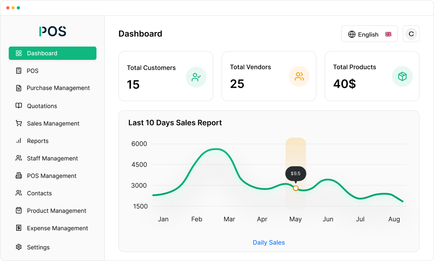The width and height of the screenshot is (434, 261).
Task: Open the user avatar C menu
Action: point(411,34)
